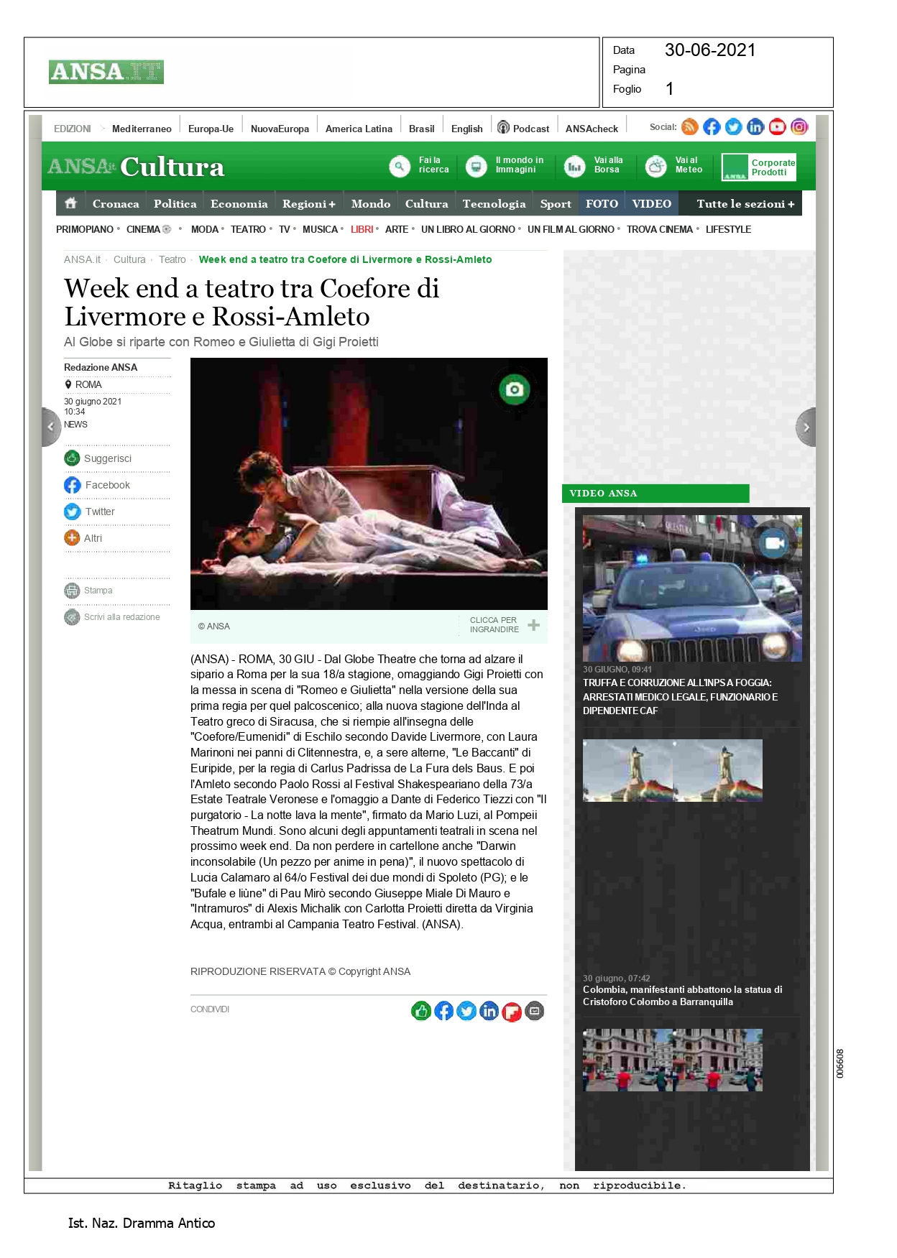
Task: Open ANSA's Instagram profile from header icon
Action: click(799, 127)
